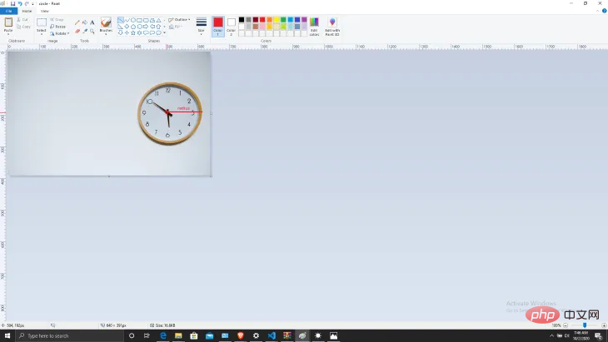
Task: Pick the yellow color swatch
Action: (x=277, y=20)
